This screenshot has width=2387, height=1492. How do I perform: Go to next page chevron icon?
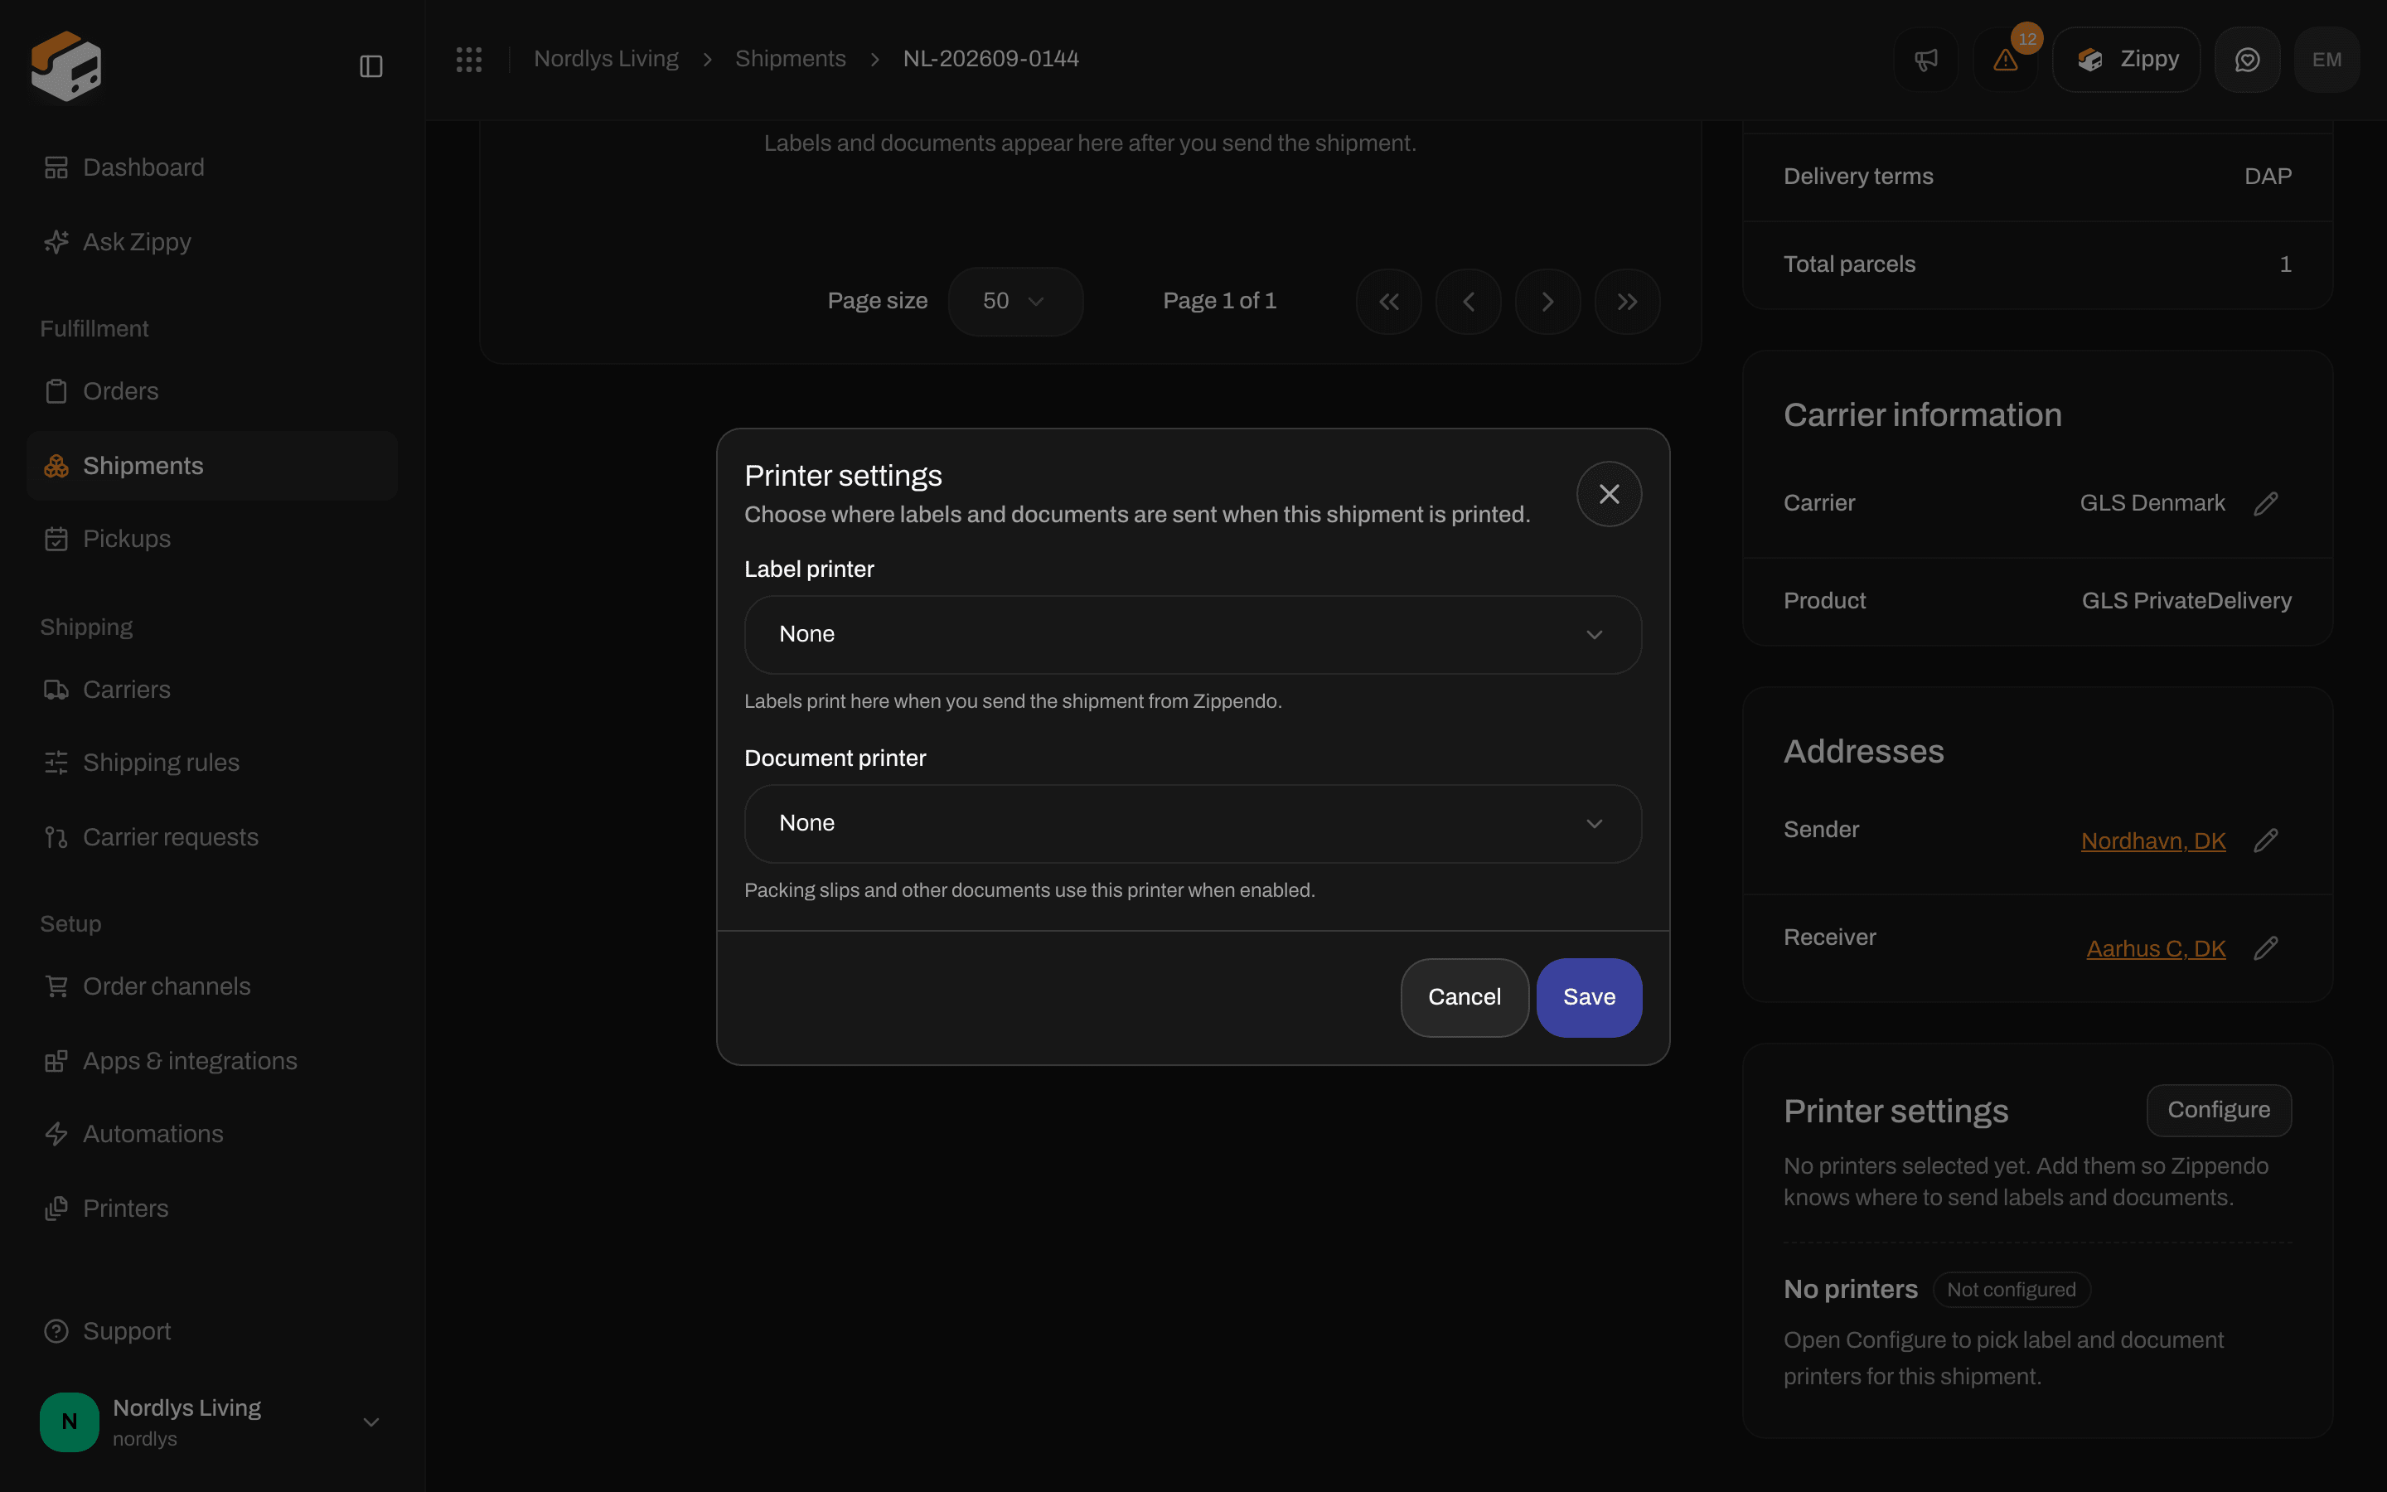1547,302
